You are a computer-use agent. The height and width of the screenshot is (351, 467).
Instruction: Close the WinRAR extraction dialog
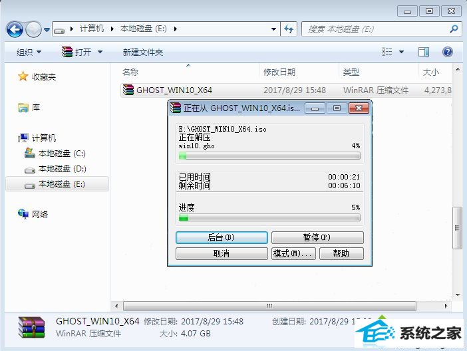click(x=359, y=108)
